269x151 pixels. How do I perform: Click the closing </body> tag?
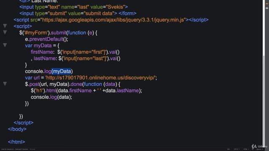pyautogui.click(x=17, y=129)
